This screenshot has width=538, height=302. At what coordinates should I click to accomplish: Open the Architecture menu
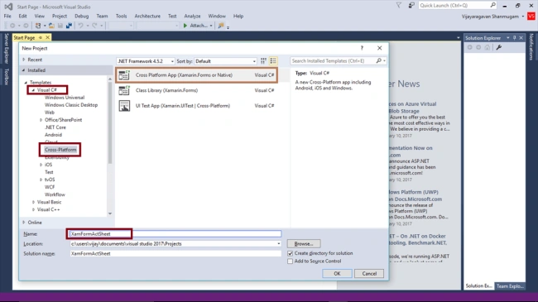click(x=147, y=16)
